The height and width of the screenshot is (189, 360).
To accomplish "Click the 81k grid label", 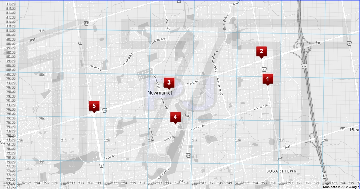I will [x=42, y=31].
